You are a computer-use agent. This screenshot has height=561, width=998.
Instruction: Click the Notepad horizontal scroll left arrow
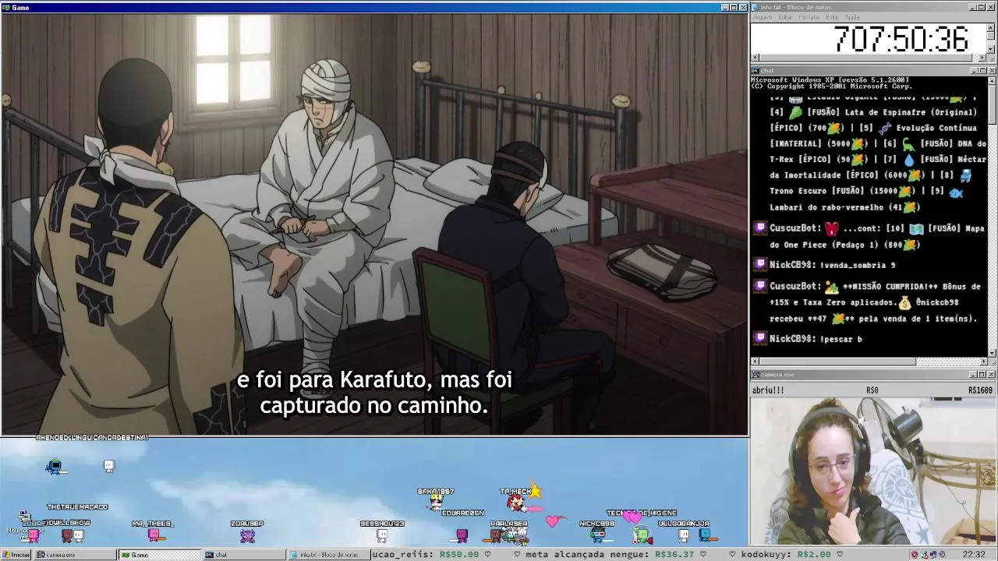pyautogui.click(x=755, y=58)
